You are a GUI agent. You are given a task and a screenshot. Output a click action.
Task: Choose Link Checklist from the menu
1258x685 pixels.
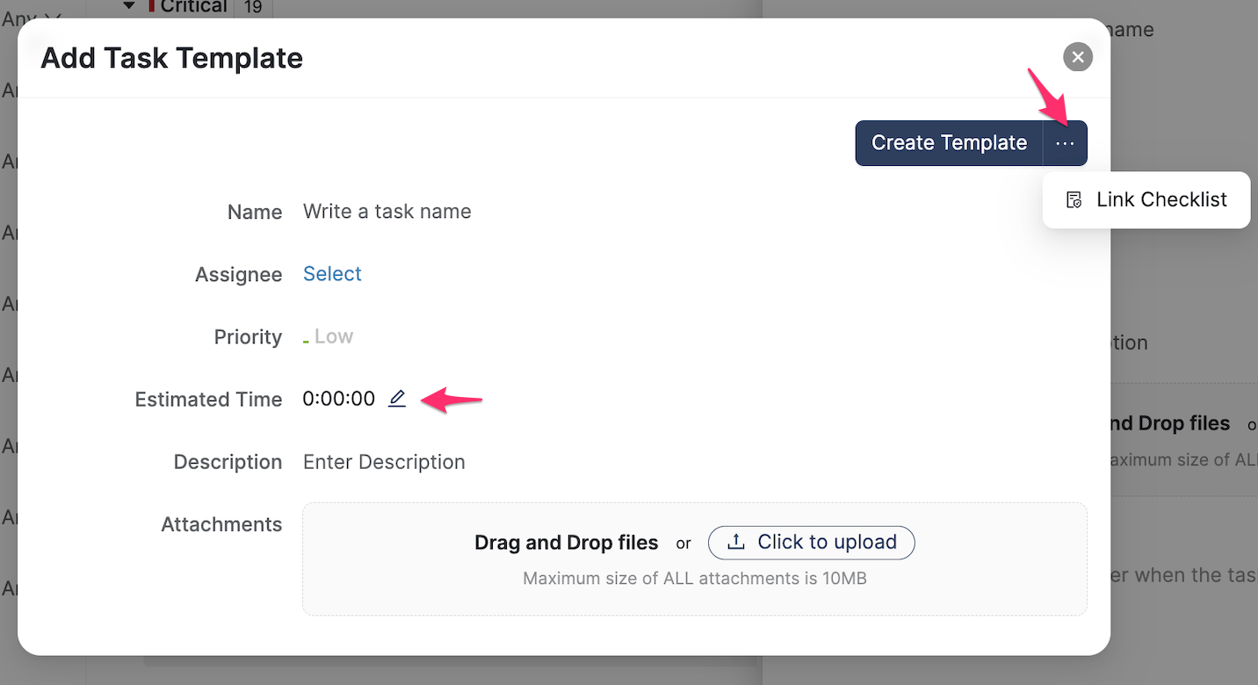[1160, 200]
